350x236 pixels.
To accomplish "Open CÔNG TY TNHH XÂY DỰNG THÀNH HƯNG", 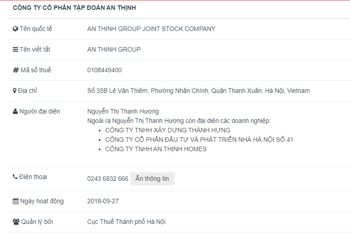I will coord(168,130).
